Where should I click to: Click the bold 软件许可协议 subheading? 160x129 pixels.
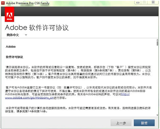(x=14, y=57)
